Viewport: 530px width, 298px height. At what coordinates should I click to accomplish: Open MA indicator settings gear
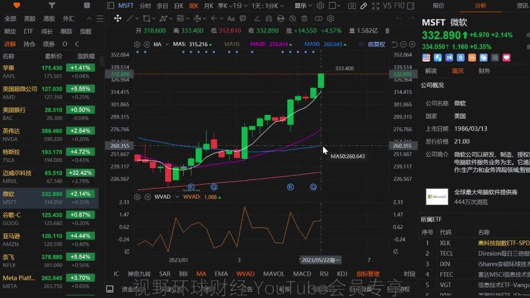point(137,44)
